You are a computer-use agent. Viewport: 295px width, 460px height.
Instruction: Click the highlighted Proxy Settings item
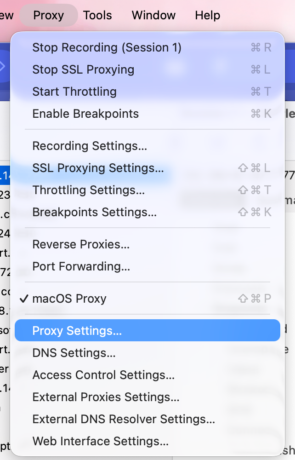click(77, 331)
